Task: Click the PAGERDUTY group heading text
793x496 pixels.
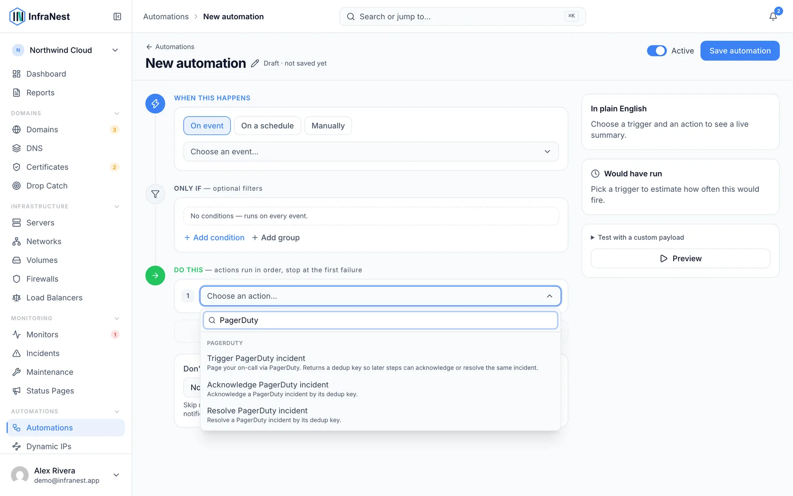Action: point(225,343)
